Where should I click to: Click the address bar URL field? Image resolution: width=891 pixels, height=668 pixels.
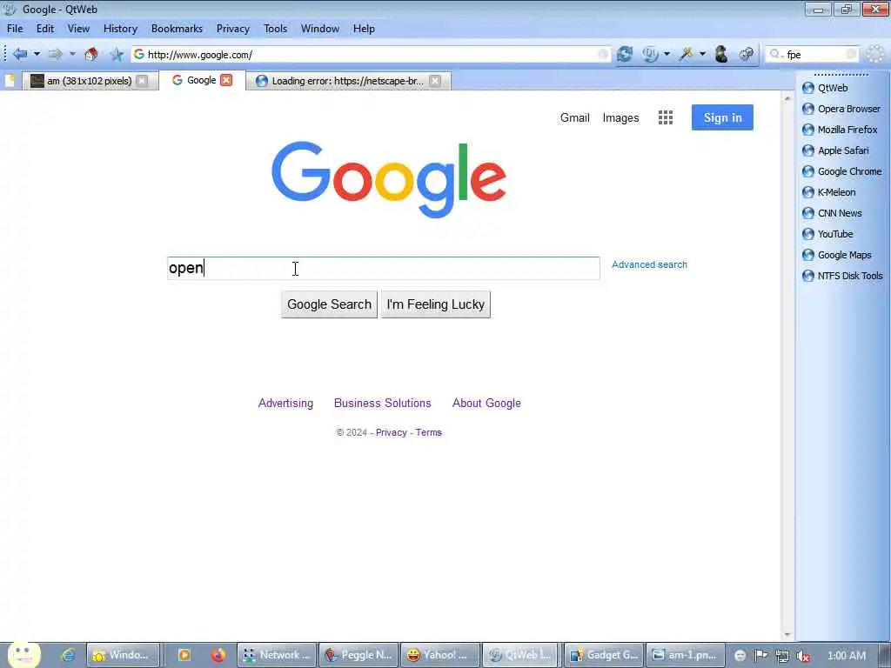point(369,55)
